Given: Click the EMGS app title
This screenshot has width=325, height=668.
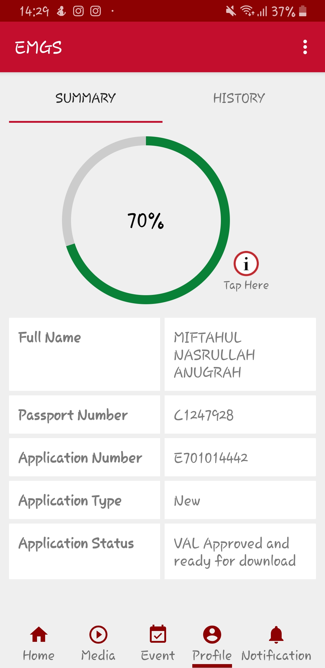Looking at the screenshot, I should [39, 48].
